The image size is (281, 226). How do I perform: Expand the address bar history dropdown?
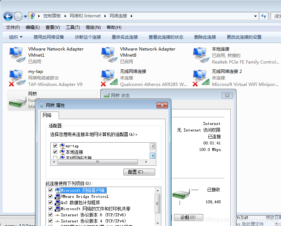coord(255,16)
